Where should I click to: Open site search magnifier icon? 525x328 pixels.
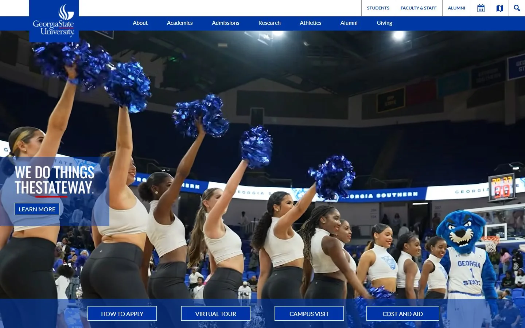(x=517, y=8)
